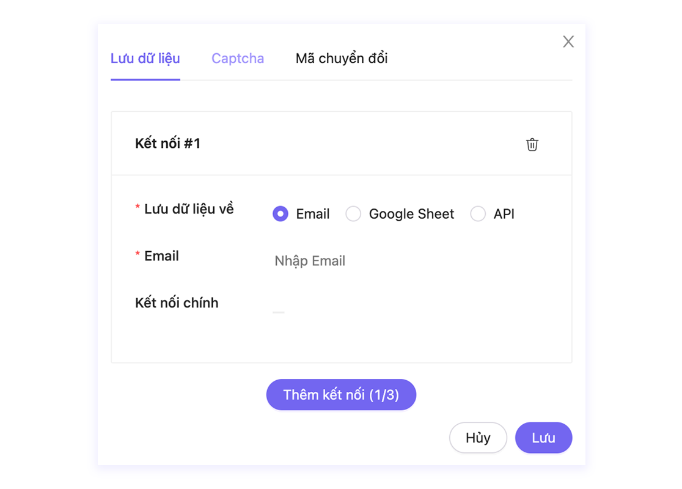The image size is (682, 489).
Task: Select the Email radio button
Action: [x=280, y=214]
